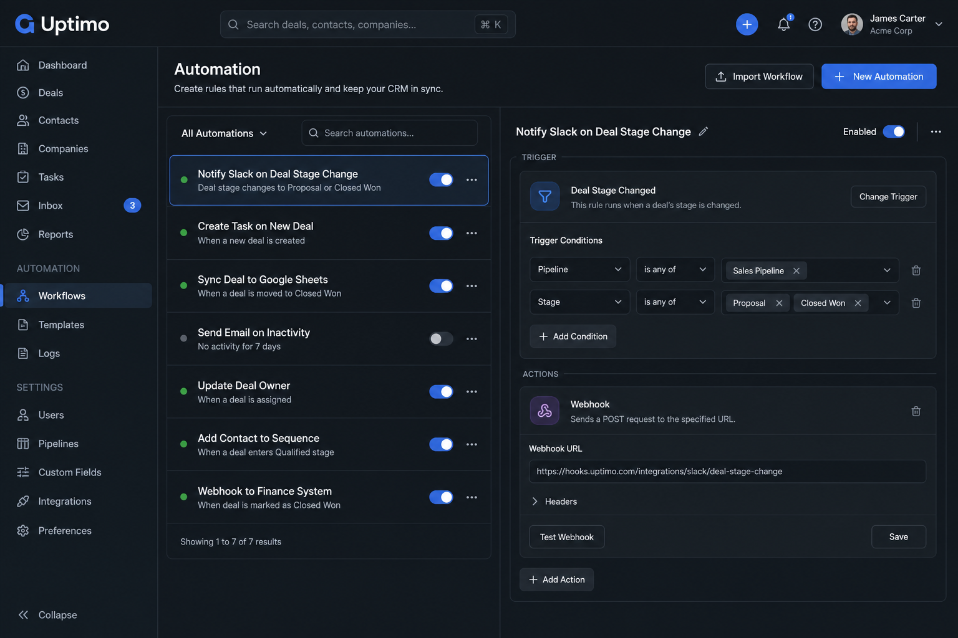Click the Webhook URL field
The width and height of the screenshot is (958, 638).
[727, 472]
